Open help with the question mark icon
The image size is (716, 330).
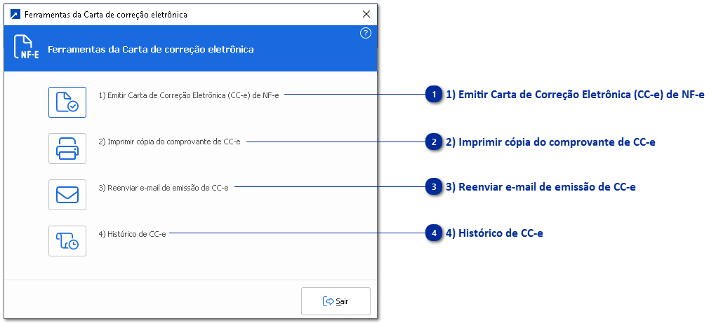coord(365,33)
